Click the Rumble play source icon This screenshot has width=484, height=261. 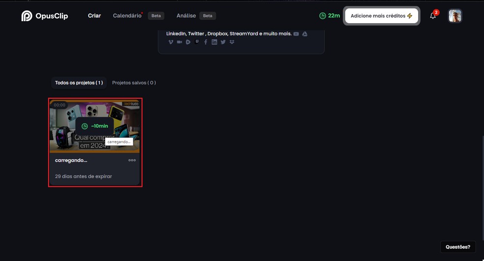pyautogui.click(x=188, y=42)
